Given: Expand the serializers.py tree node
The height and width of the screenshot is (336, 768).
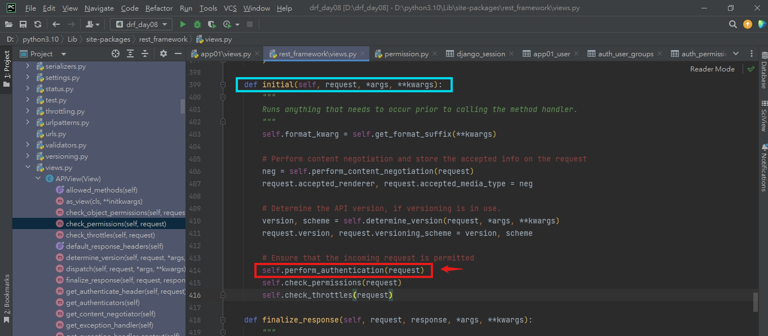Looking at the screenshot, I should 28,66.
